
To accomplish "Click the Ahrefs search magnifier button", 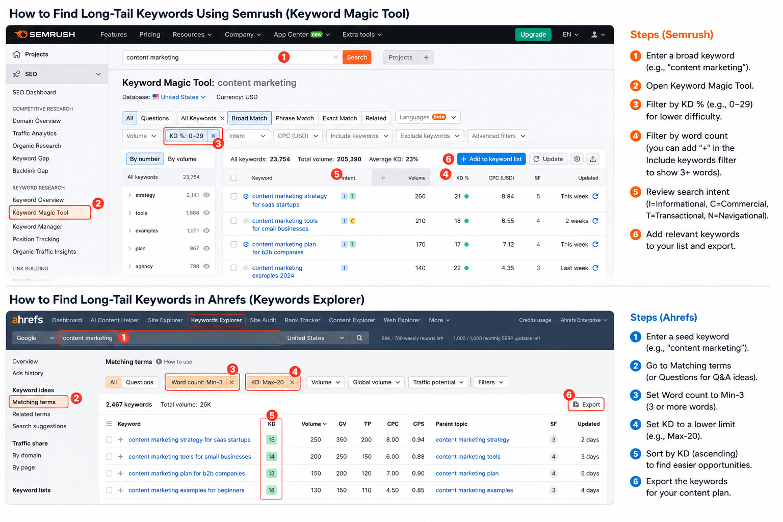I will point(359,338).
